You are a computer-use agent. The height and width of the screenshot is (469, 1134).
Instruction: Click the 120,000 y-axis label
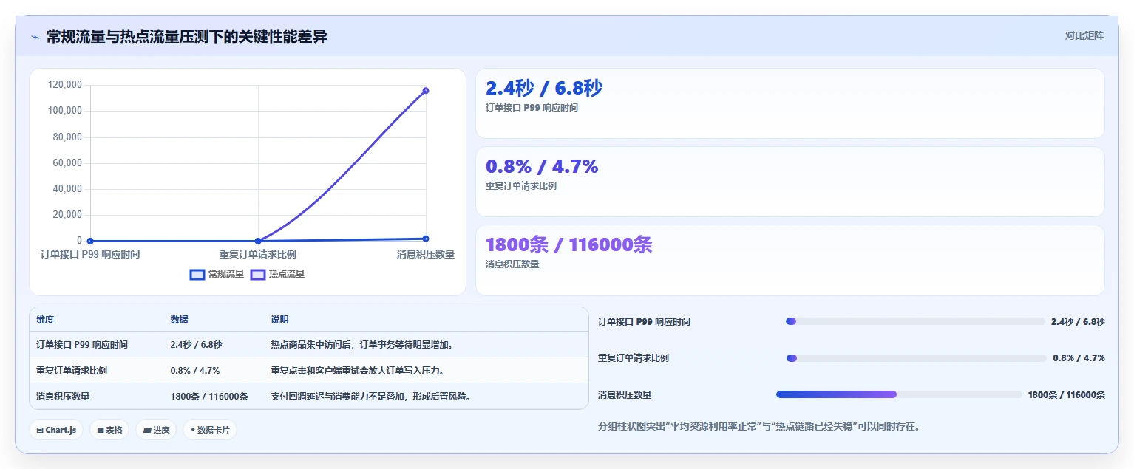click(x=64, y=85)
